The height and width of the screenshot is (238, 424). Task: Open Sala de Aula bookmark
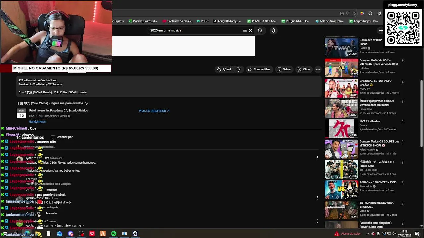(x=329, y=21)
